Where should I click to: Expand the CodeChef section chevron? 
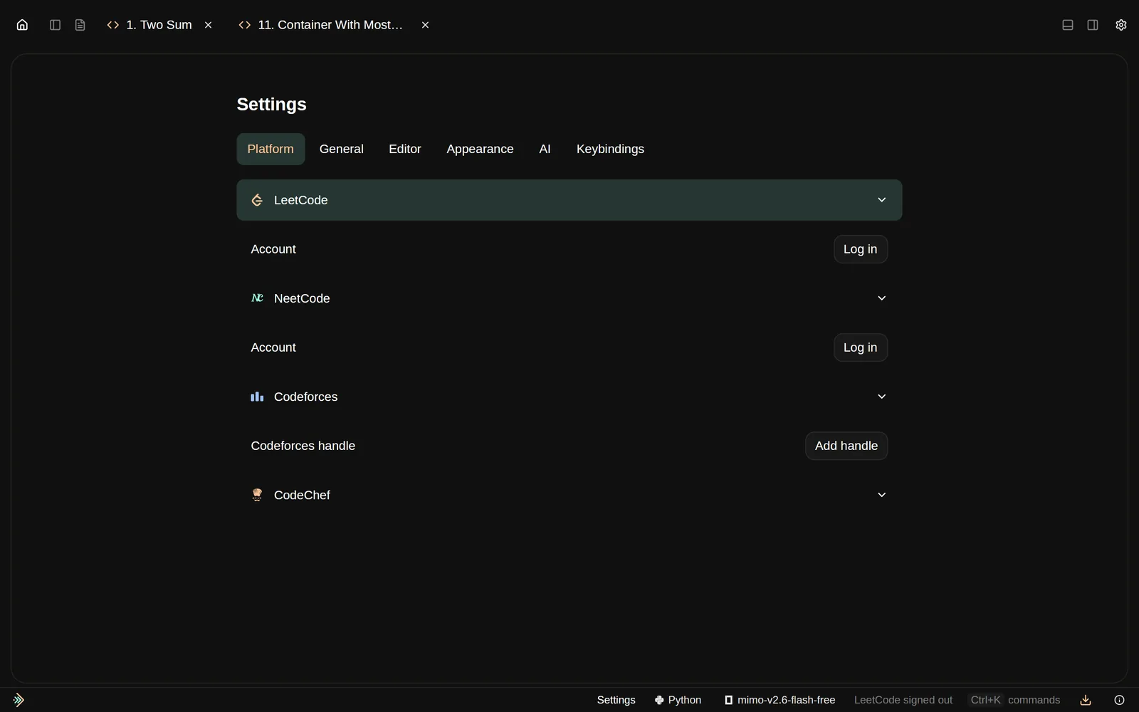click(x=881, y=495)
